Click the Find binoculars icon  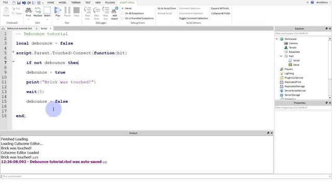pos(28,10)
